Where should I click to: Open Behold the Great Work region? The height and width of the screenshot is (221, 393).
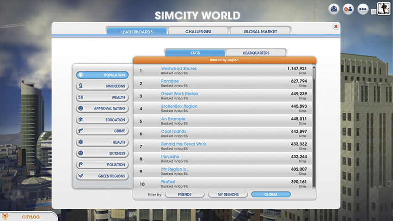tap(184, 144)
